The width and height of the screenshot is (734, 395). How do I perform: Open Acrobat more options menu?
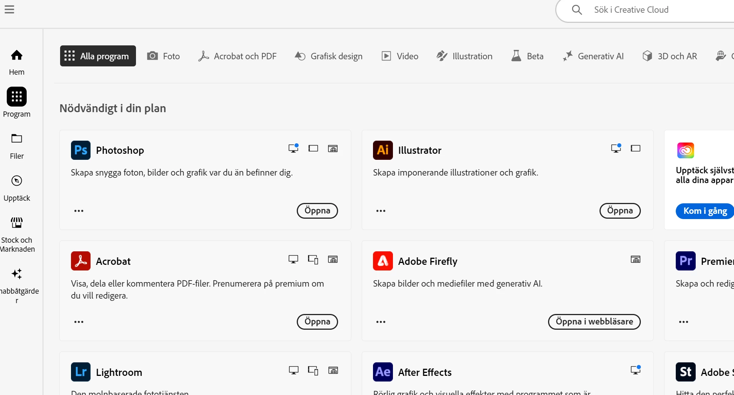click(79, 322)
